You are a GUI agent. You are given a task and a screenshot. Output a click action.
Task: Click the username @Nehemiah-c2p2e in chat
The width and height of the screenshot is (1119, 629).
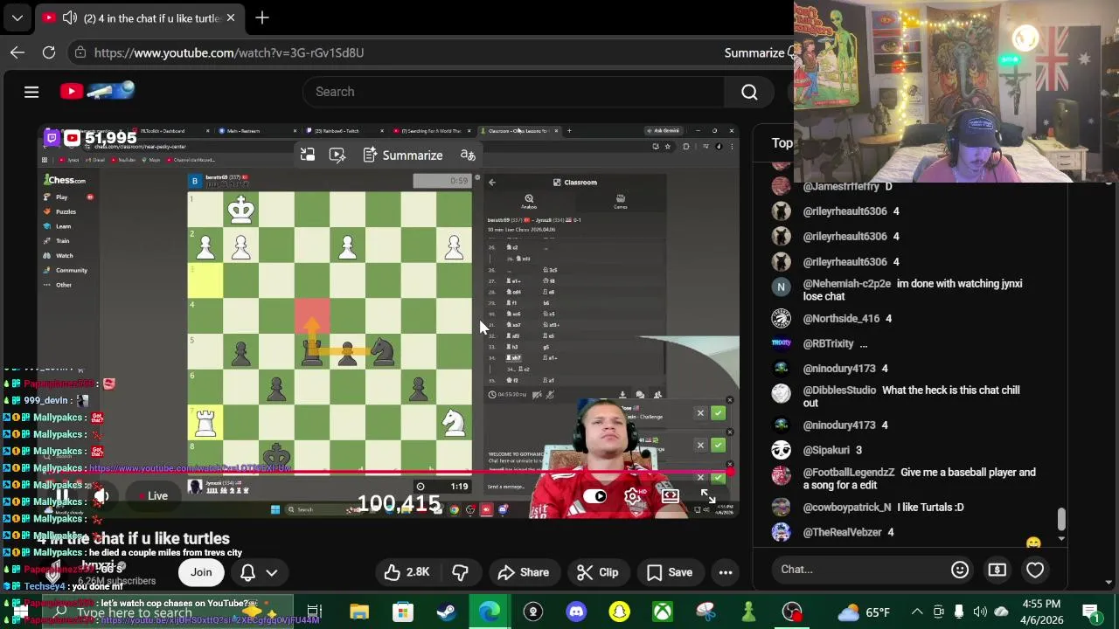click(847, 284)
